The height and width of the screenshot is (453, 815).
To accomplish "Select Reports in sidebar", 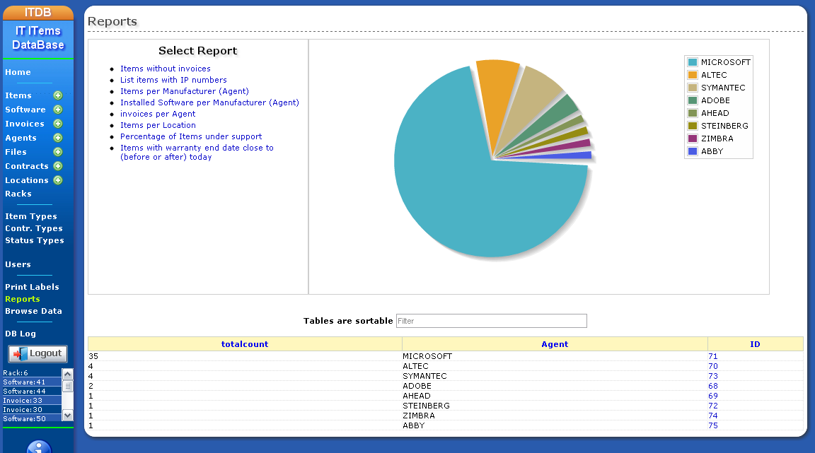I will [23, 299].
